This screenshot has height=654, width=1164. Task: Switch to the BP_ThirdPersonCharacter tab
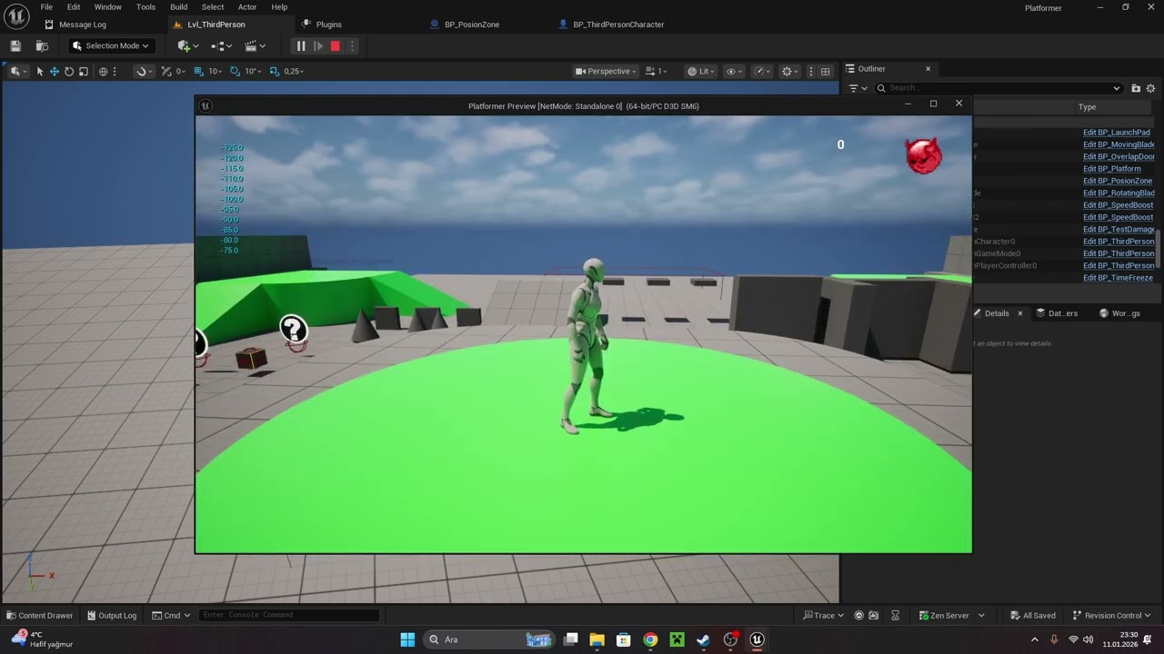(618, 25)
